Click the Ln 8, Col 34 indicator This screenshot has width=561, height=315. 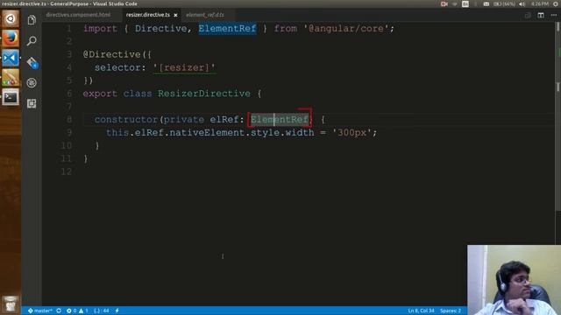click(421, 311)
